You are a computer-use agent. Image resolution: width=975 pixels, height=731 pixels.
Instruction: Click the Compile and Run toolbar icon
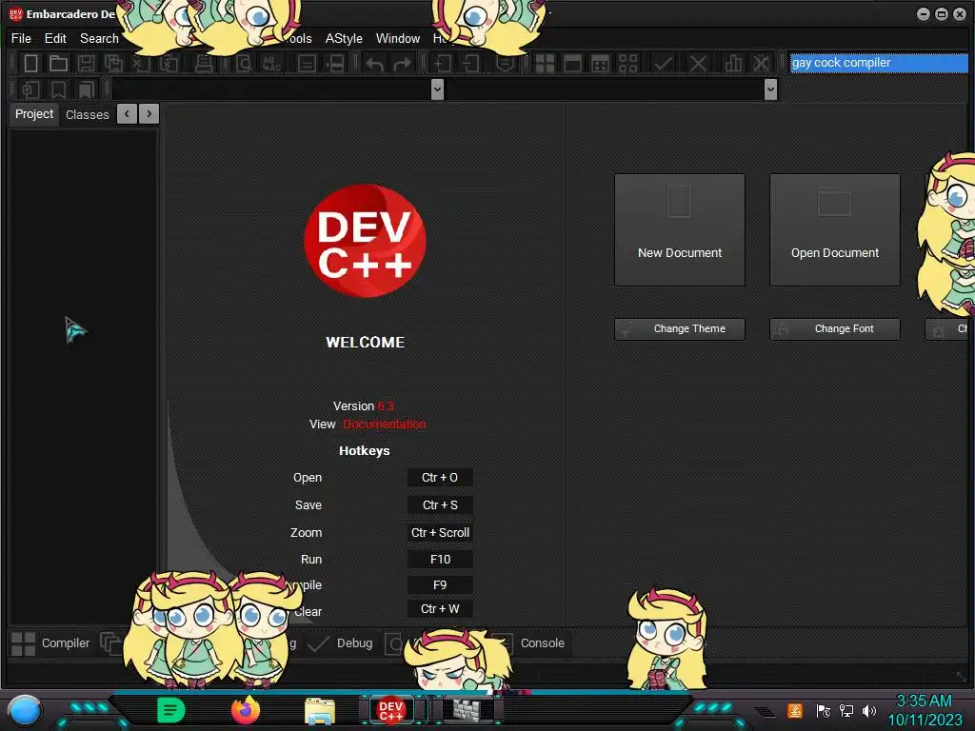click(601, 63)
